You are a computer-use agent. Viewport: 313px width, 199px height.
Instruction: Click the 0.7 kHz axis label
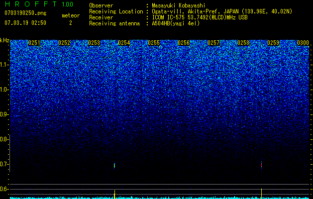click(4, 164)
